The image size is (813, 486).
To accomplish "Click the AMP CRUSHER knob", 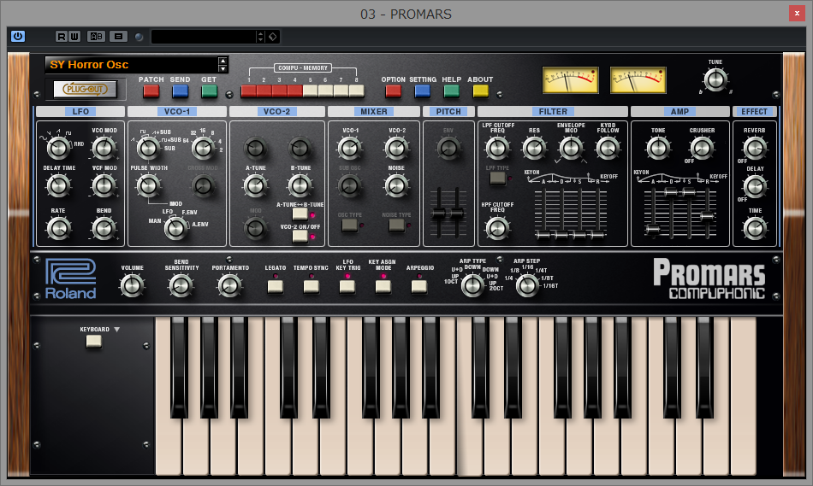I will (702, 149).
